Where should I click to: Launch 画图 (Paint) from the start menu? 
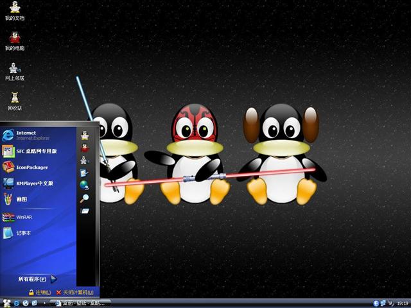15,199
